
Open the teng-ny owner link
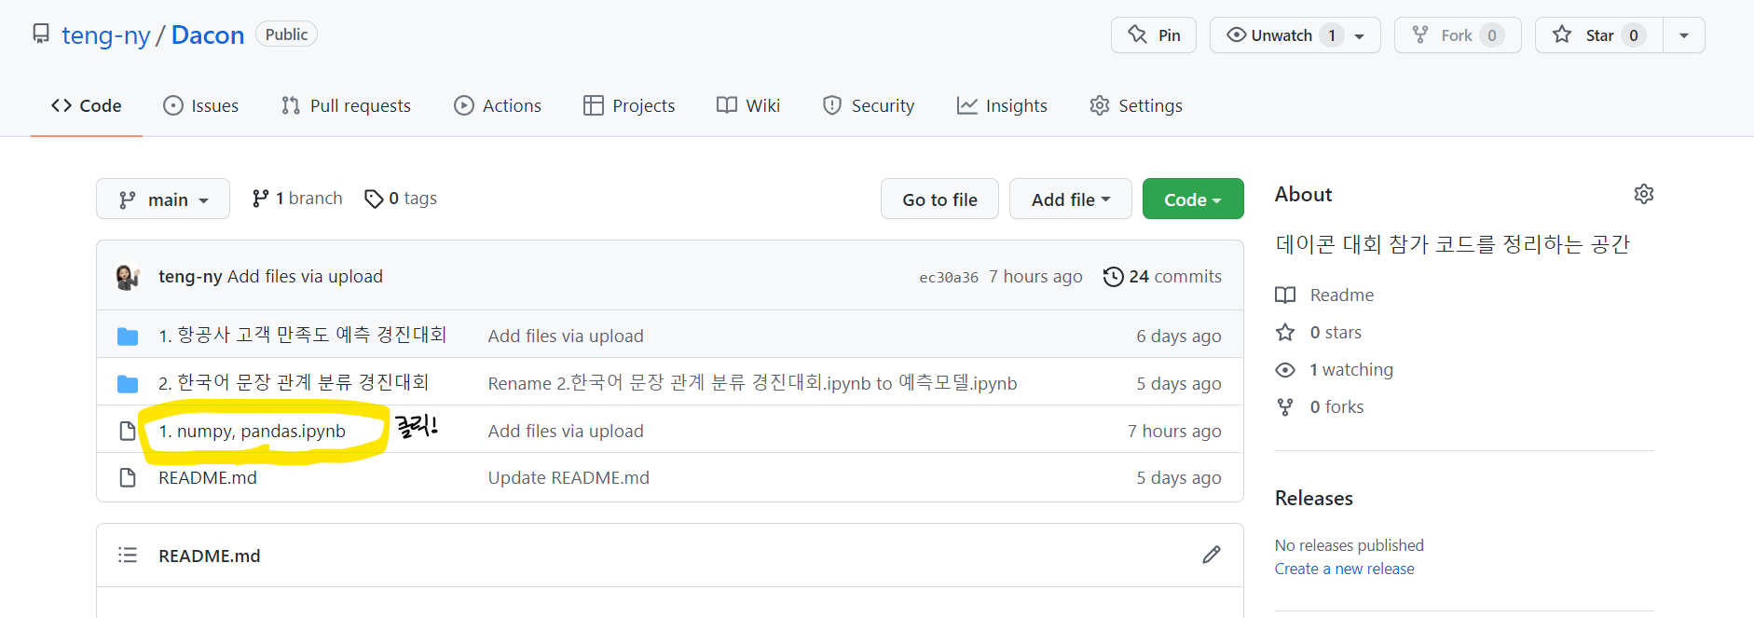coord(105,35)
